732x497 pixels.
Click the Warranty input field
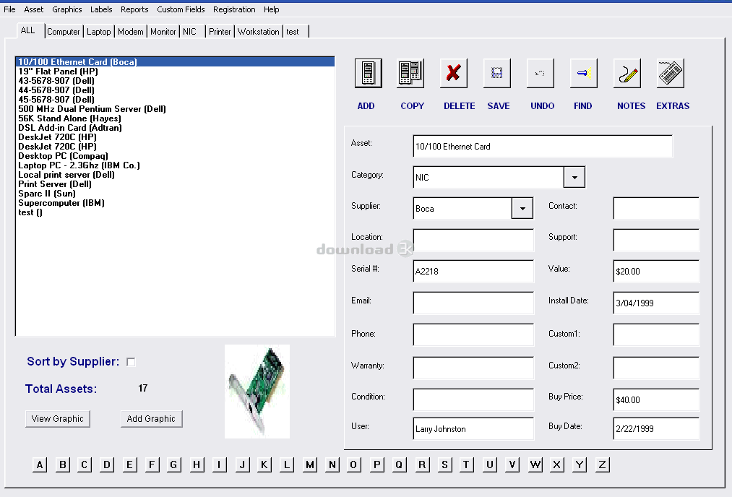pyautogui.click(x=473, y=368)
